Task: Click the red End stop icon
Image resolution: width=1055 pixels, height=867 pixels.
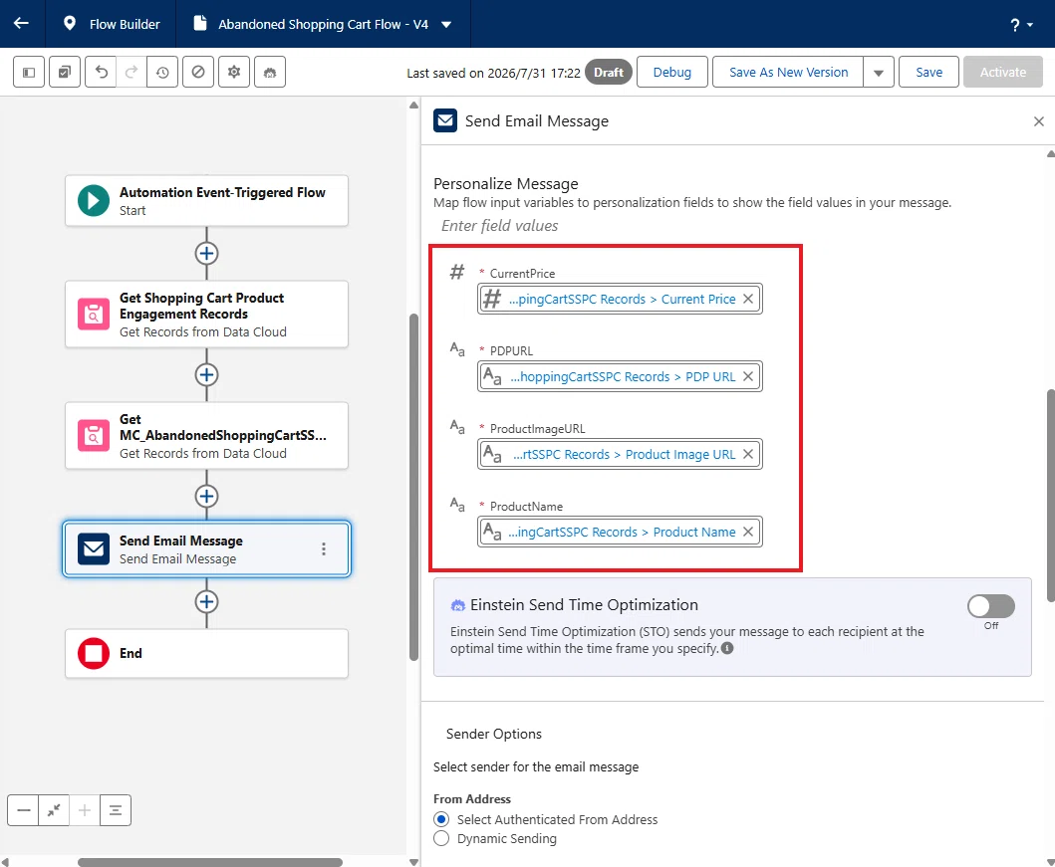Action: coord(94,653)
